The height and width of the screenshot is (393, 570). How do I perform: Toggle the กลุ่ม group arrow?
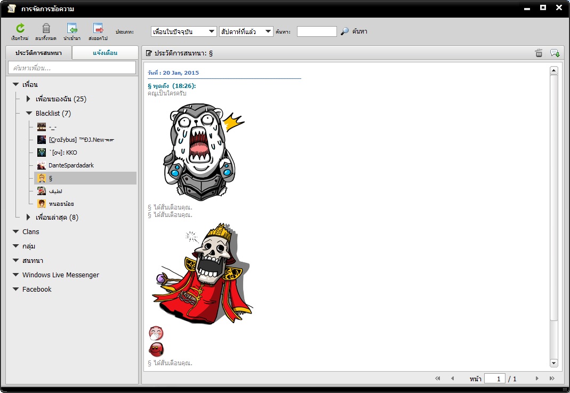tap(15, 246)
